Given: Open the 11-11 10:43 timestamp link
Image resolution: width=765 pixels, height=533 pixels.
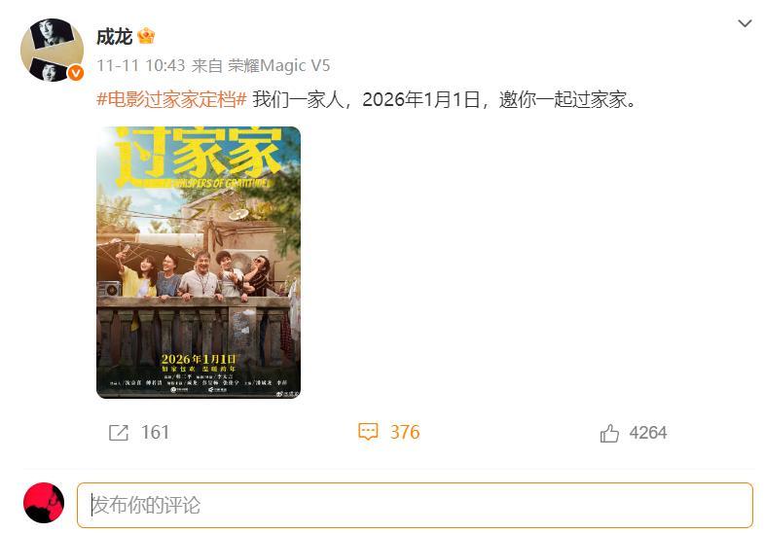Looking at the screenshot, I should point(141,65).
